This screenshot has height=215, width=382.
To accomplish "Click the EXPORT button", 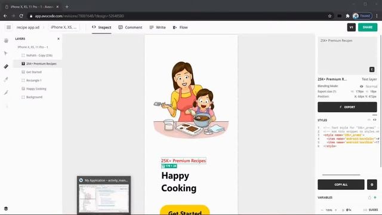I will click(347, 107).
